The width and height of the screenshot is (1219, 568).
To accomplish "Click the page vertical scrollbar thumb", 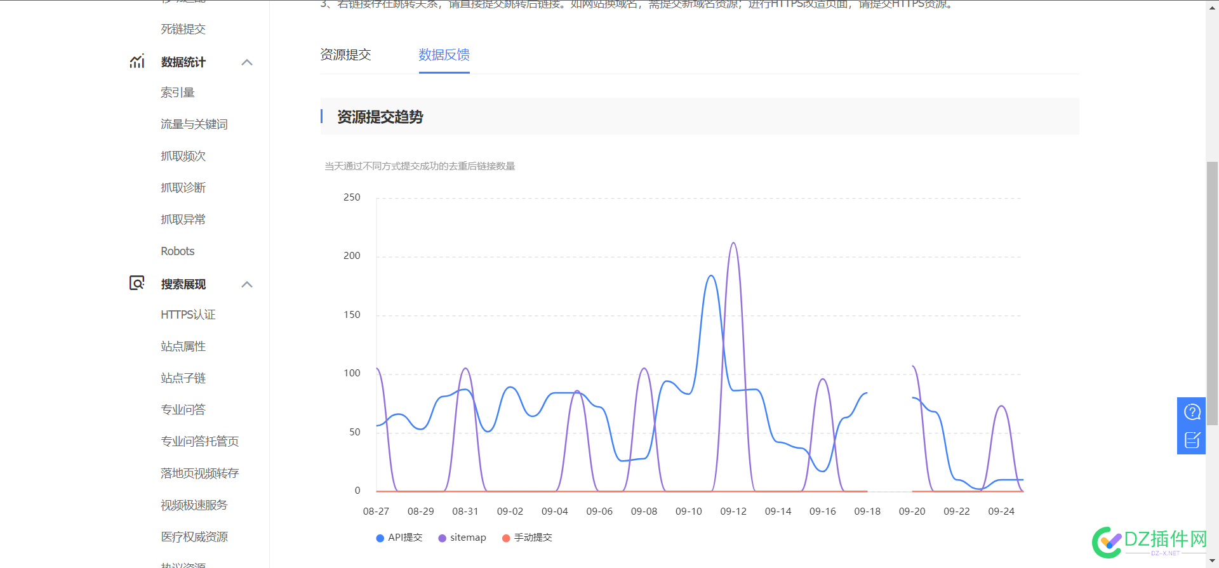I will point(1212,293).
